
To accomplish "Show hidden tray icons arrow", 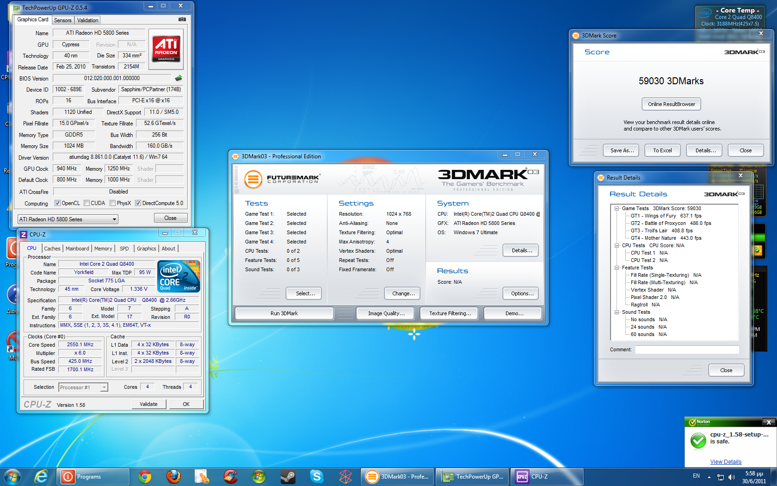I will coord(709,477).
